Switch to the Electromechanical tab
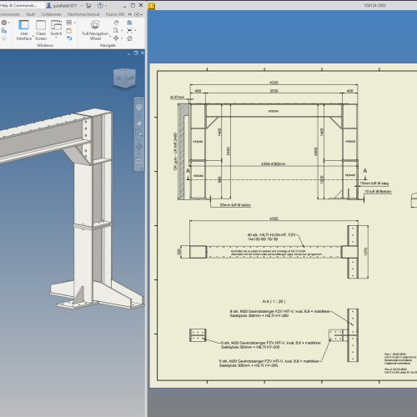Screen dimensions: 417x417 tap(83, 14)
